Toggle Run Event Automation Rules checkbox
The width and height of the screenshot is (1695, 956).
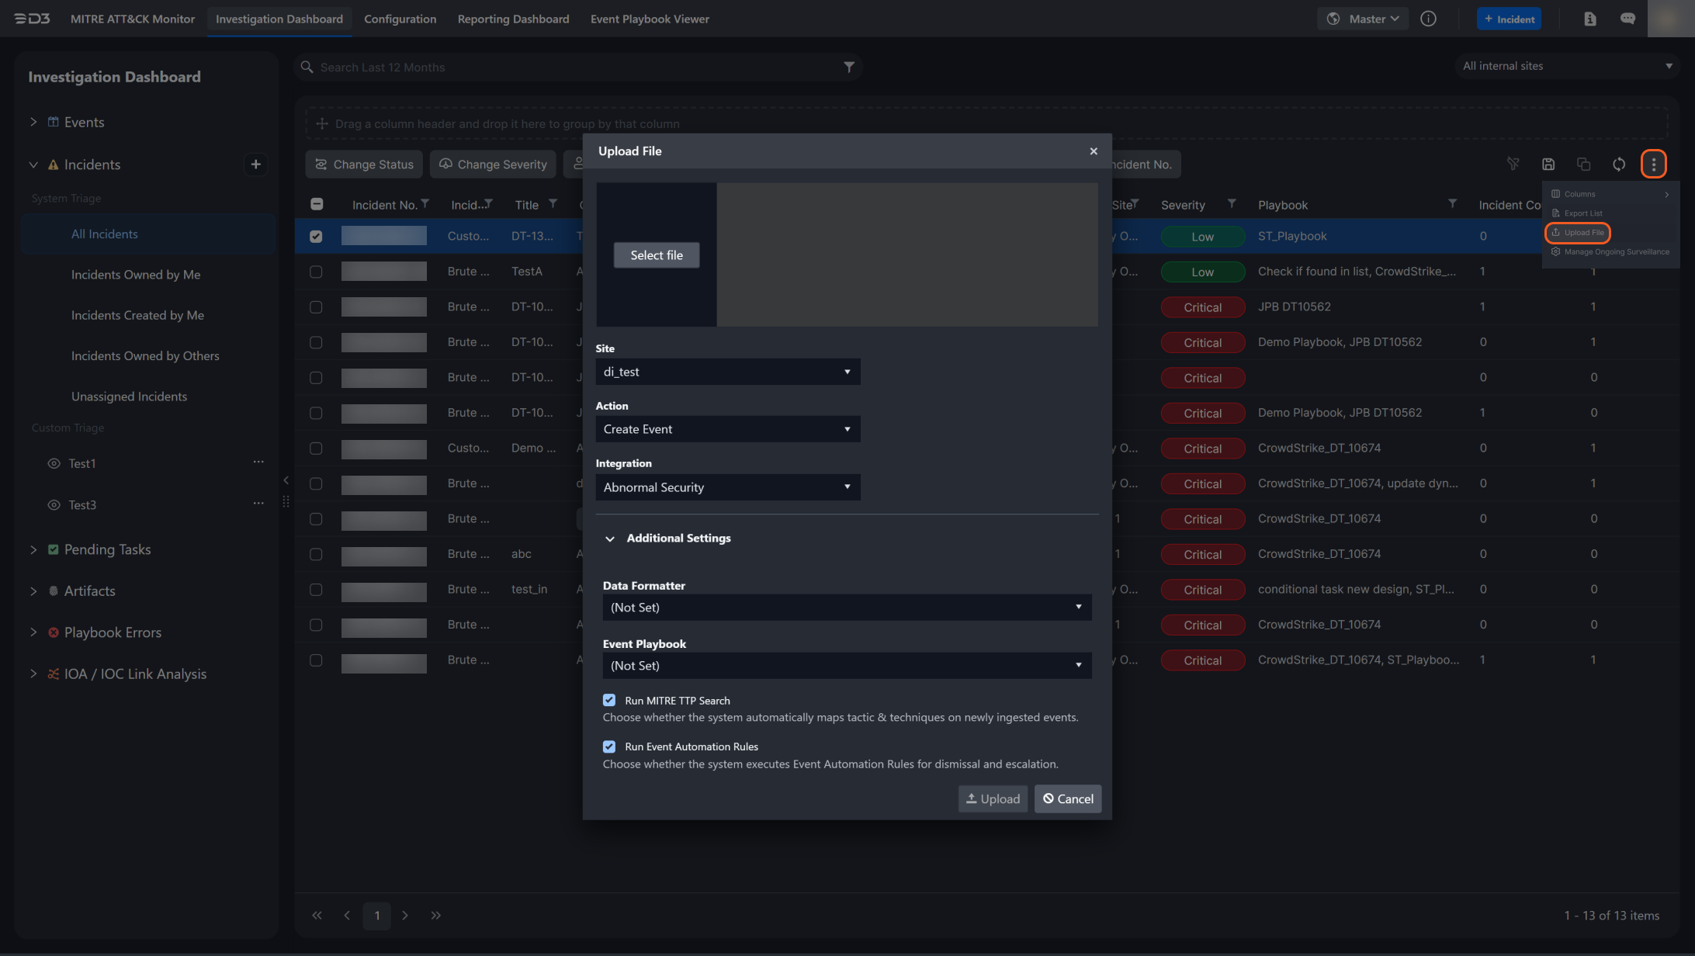pos(609,746)
